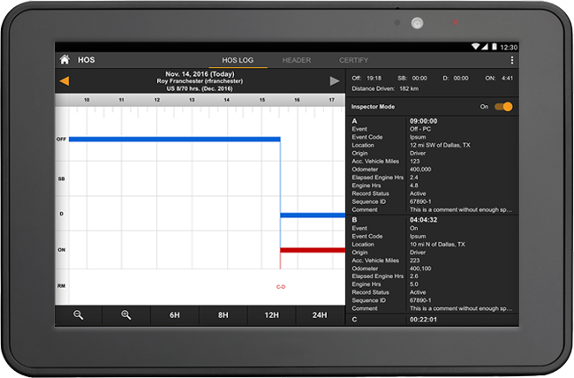574x378 pixels.
Task: Tap the home icon beside HOS
Action: (x=64, y=59)
